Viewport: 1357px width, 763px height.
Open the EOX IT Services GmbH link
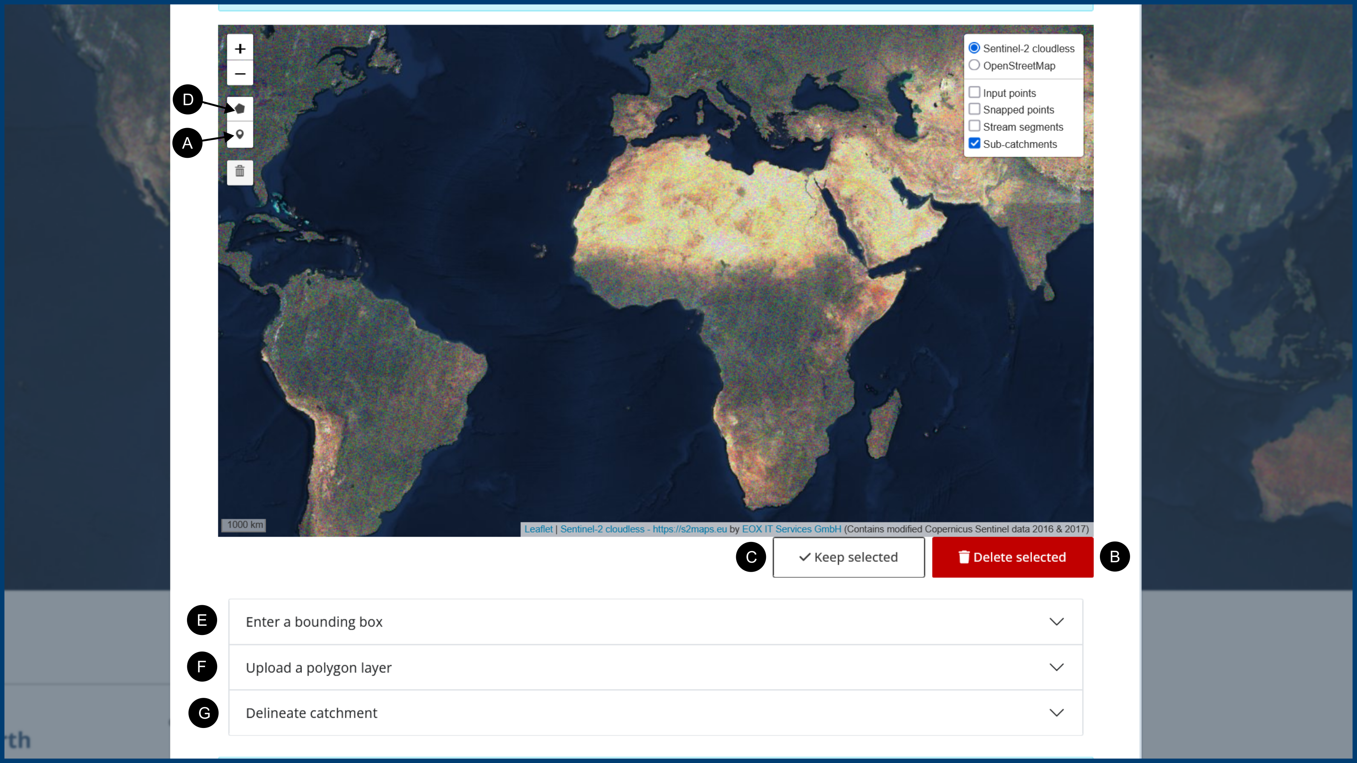791,529
